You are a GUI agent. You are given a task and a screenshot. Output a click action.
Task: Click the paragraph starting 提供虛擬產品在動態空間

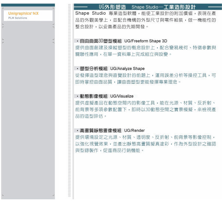pos(146,110)
